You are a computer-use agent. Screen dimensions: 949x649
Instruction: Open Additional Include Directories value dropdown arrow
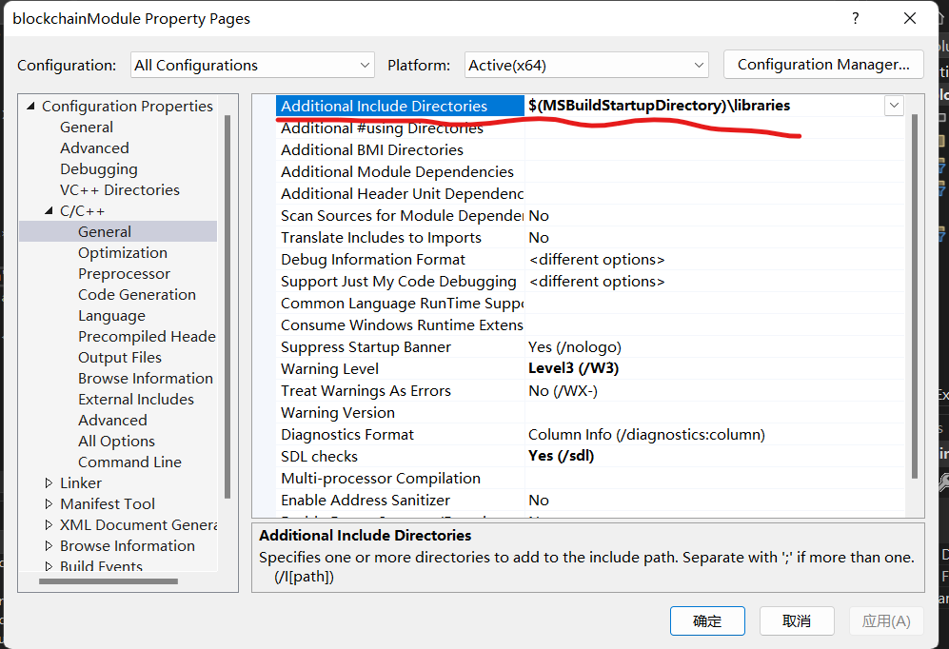pos(894,106)
